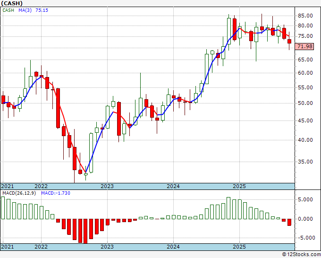This screenshot has height=258, width=321.
Task: Click the 71.98 current price tag
Action: pos(305,46)
